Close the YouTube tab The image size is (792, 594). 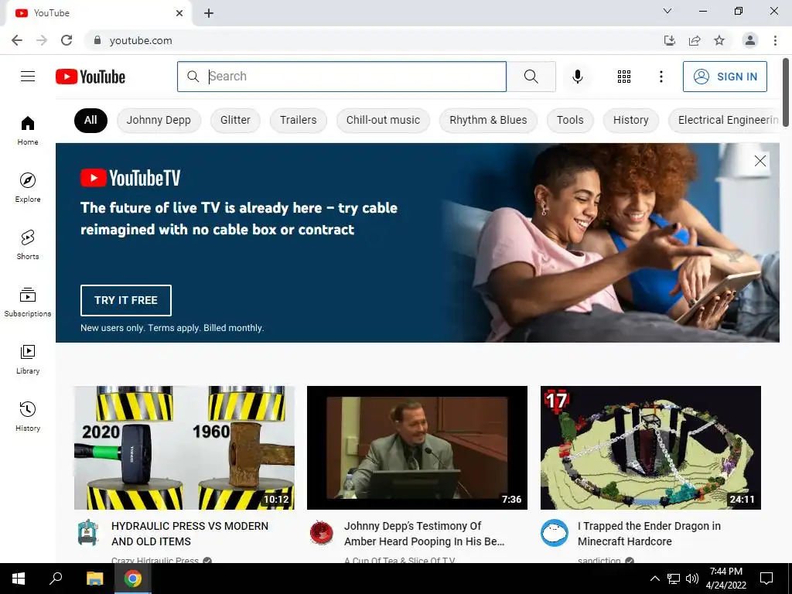click(x=179, y=13)
